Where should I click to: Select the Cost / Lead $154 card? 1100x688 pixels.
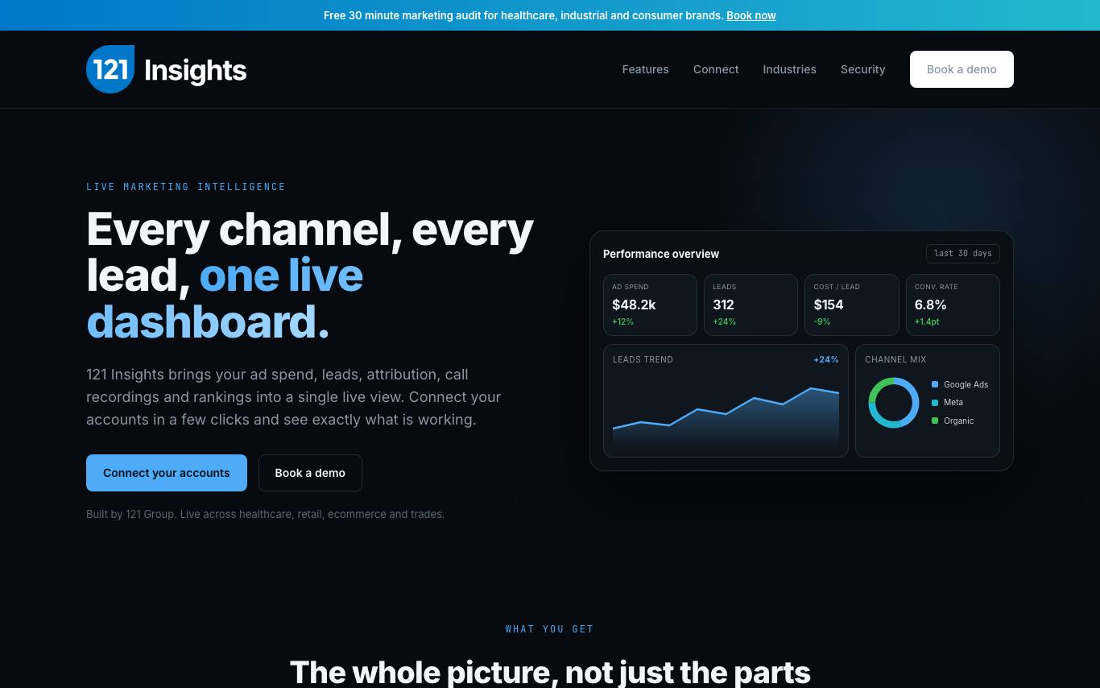tap(851, 305)
